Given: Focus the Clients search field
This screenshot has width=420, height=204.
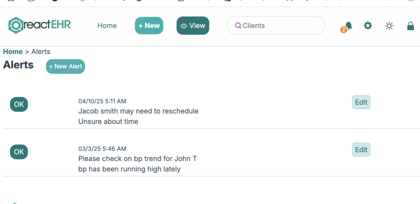Looking at the screenshot, I should (x=276, y=25).
